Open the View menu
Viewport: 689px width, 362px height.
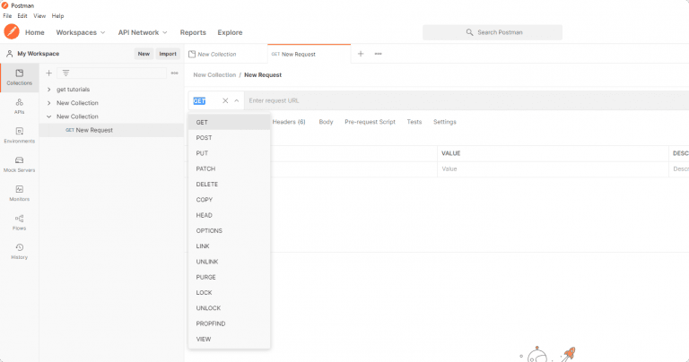click(39, 16)
